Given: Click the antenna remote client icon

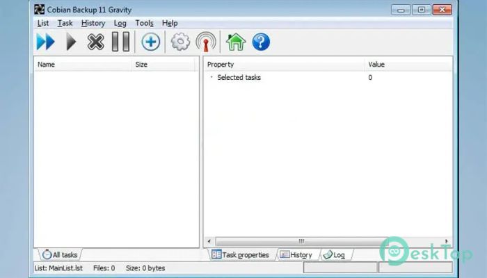Looking at the screenshot, I should coord(206,42).
